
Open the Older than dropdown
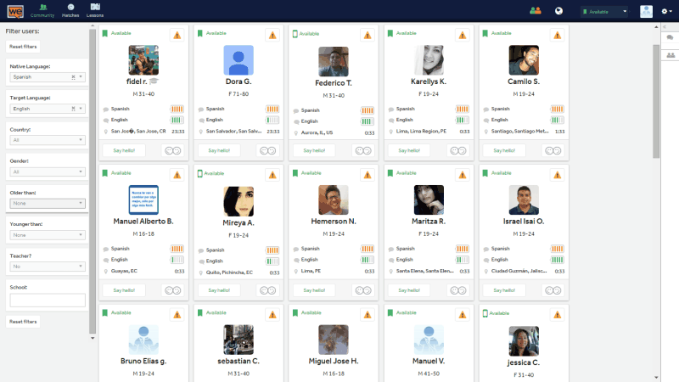[48, 203]
